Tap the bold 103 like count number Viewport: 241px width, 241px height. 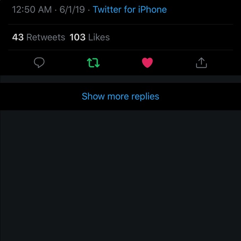point(77,37)
